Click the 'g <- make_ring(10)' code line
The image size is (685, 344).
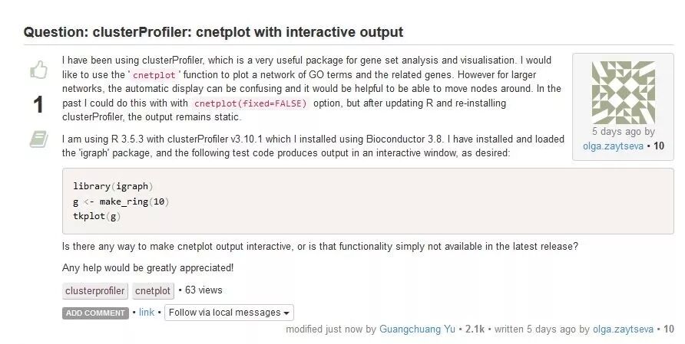(x=121, y=201)
